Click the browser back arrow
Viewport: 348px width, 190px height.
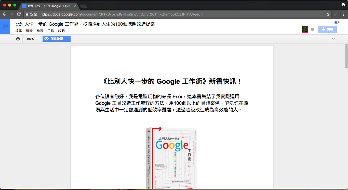(x=5, y=14)
